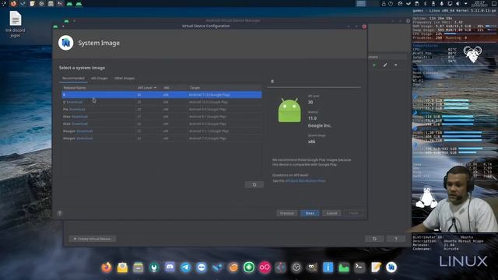Open the green system monitor dock icon
The width and height of the screenshot is (498, 280).
click(x=344, y=268)
